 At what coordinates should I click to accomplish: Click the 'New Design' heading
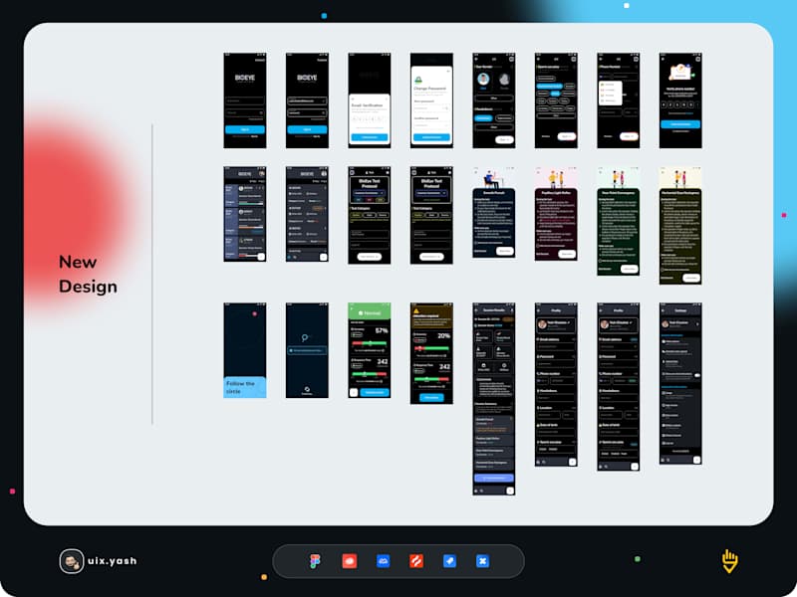(x=88, y=275)
